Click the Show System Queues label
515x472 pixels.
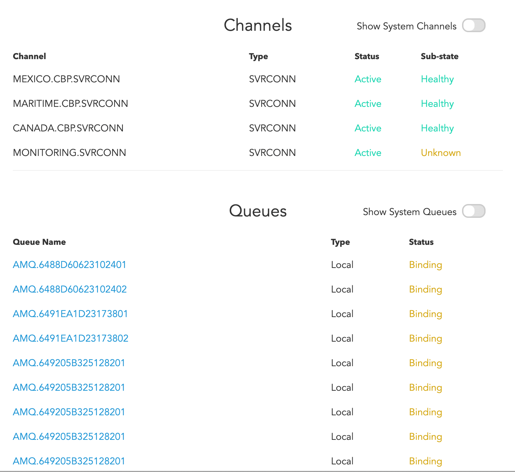point(410,212)
